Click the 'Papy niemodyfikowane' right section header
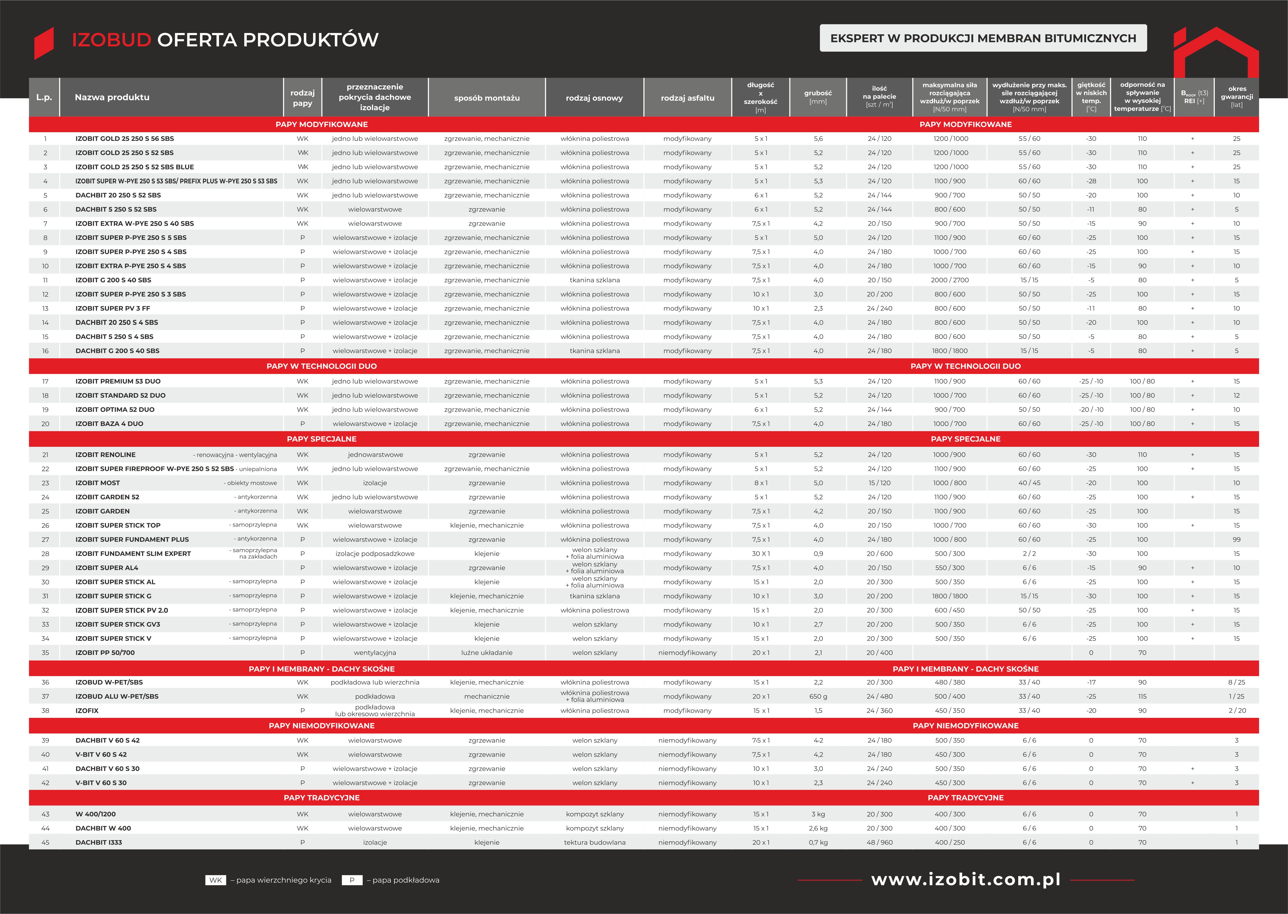Image resolution: width=1288 pixels, height=914 pixels. (x=965, y=726)
